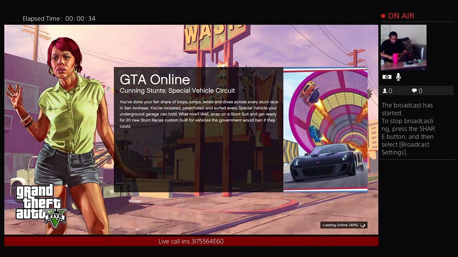The width and height of the screenshot is (458, 257).
Task: Select the viewer count person icon
Action: click(385, 91)
